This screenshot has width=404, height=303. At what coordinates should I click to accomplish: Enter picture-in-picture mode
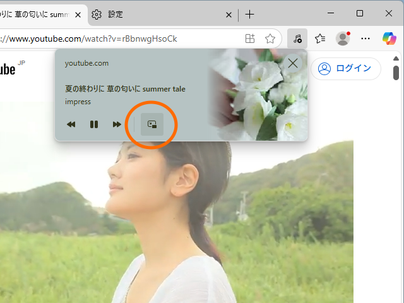(152, 124)
